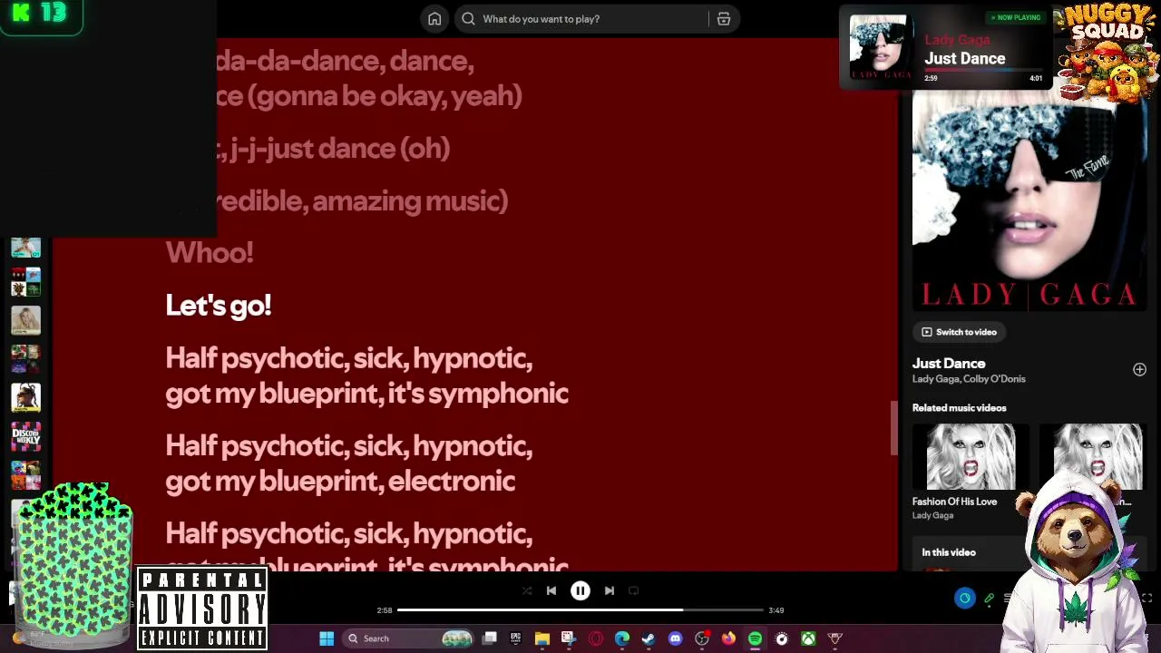Image resolution: width=1161 pixels, height=653 pixels.
Task: Skip to the previous track
Action: click(551, 590)
